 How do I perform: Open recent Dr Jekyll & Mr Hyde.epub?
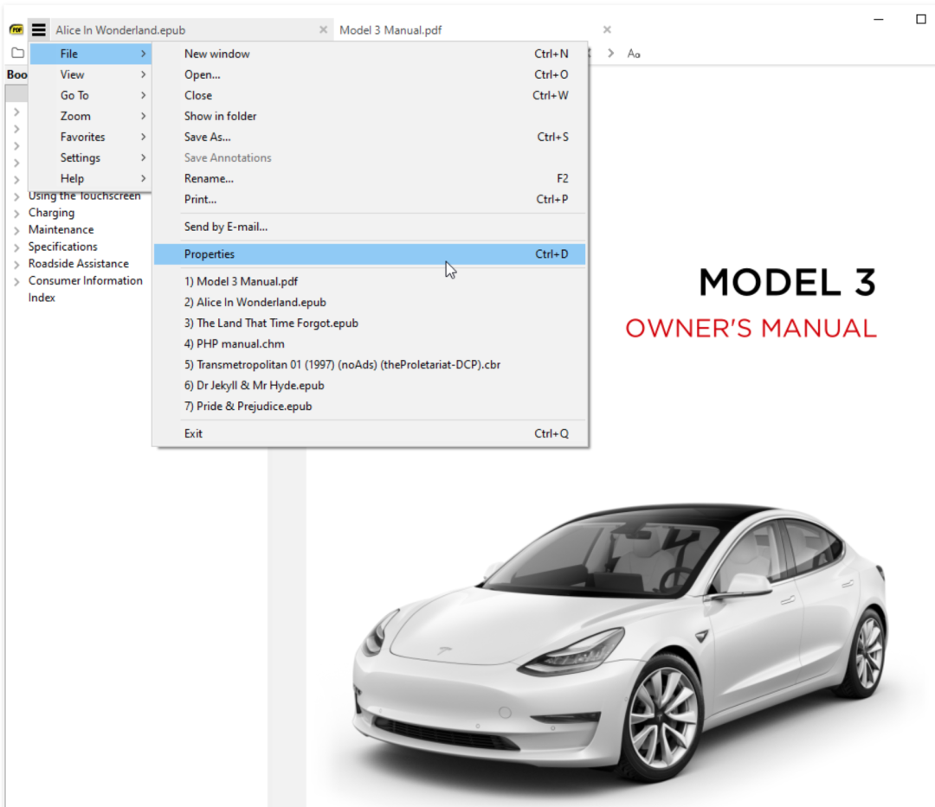pyautogui.click(x=370, y=386)
